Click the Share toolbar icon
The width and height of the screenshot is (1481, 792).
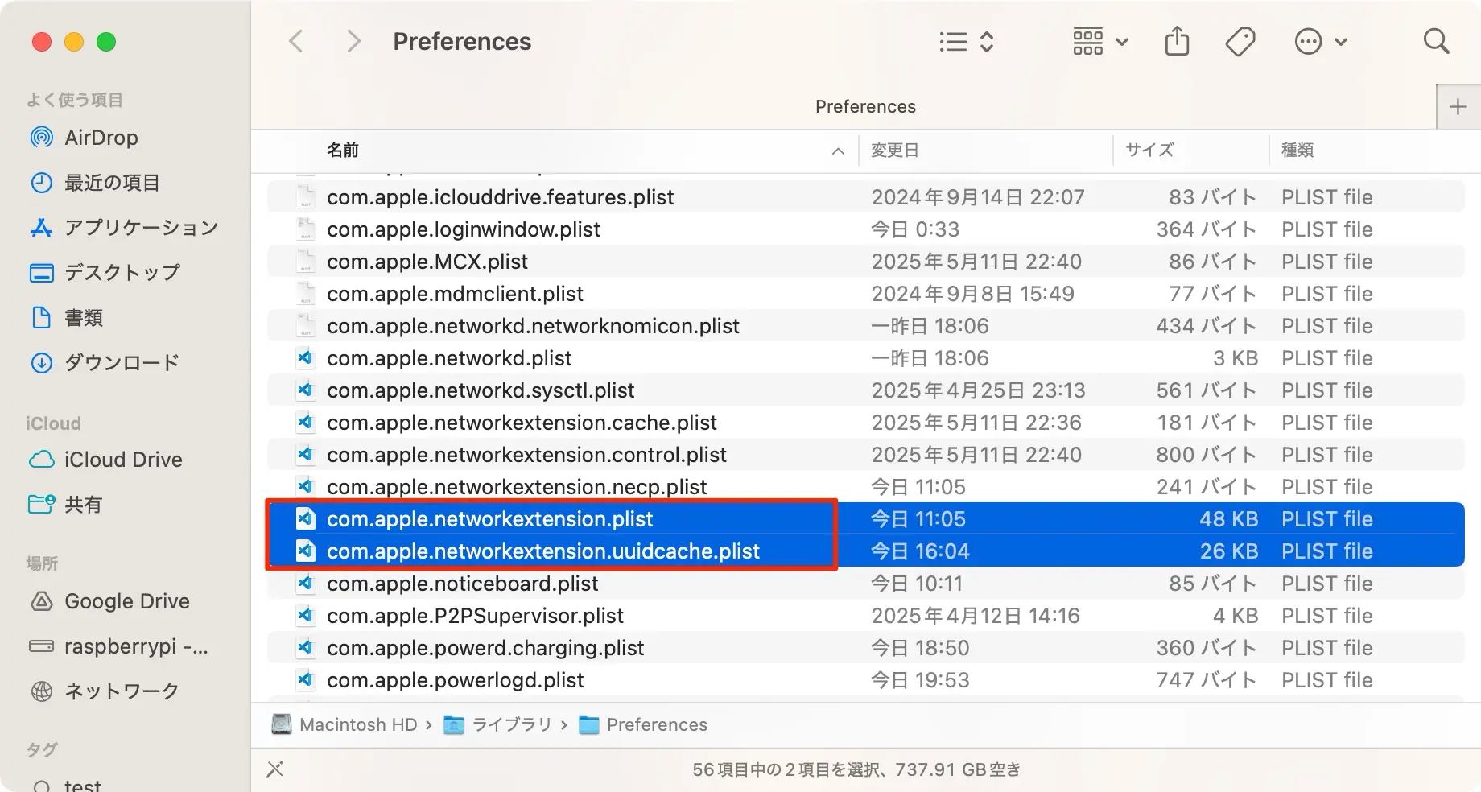click(1177, 41)
